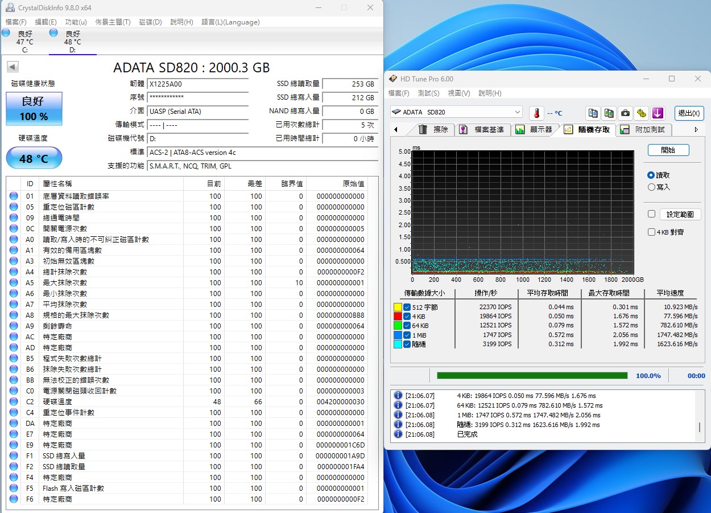Image resolution: width=711 pixels, height=513 pixels.
Task: Click CrystalDiskInfo app icon in title bar
Action: click(10, 8)
